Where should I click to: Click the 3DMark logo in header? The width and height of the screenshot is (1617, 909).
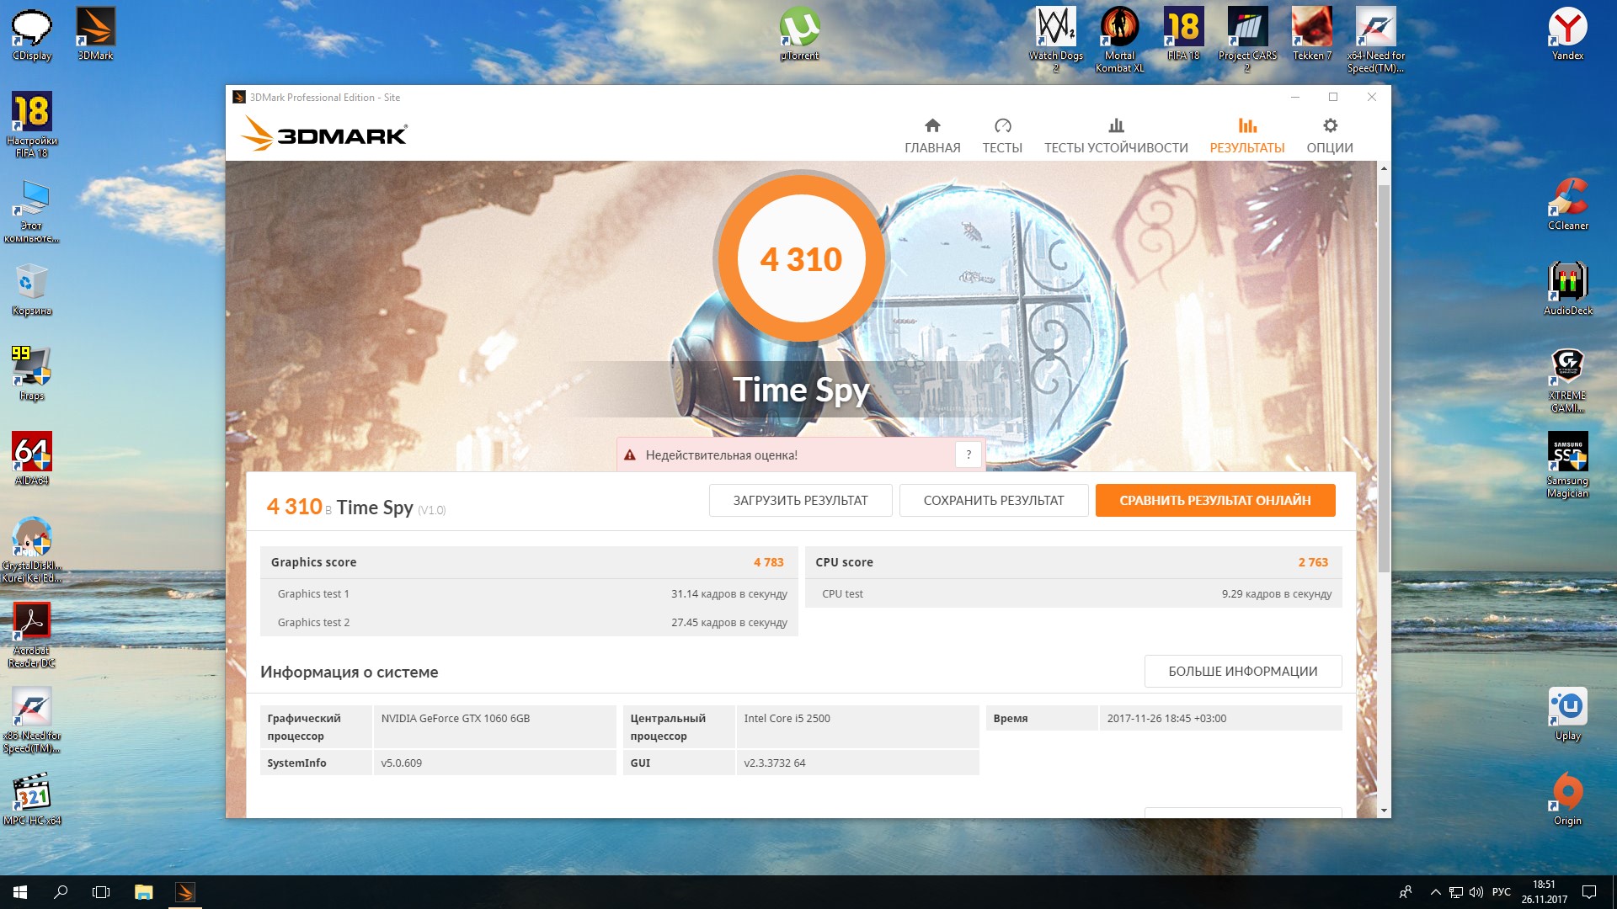(x=324, y=135)
